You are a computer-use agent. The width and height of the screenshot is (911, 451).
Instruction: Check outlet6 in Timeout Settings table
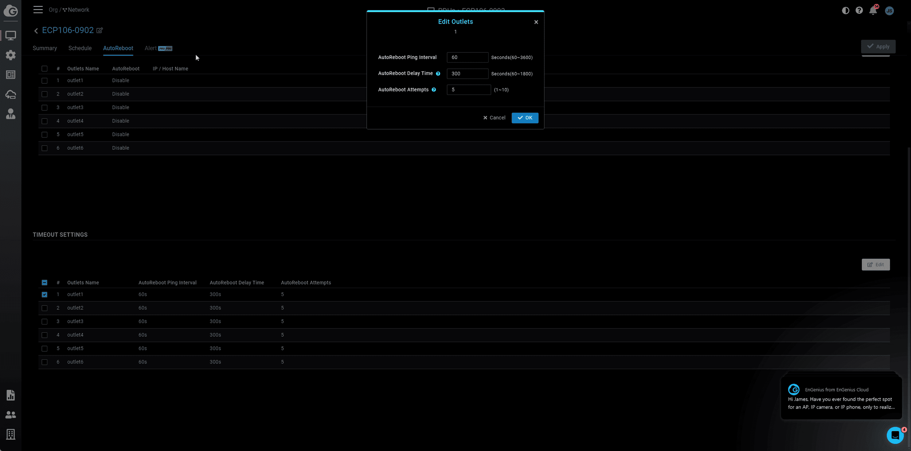pos(44,362)
